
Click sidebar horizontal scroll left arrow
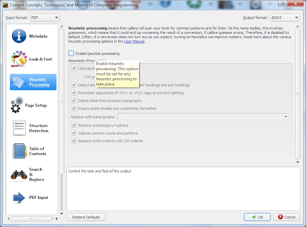(9, 218)
